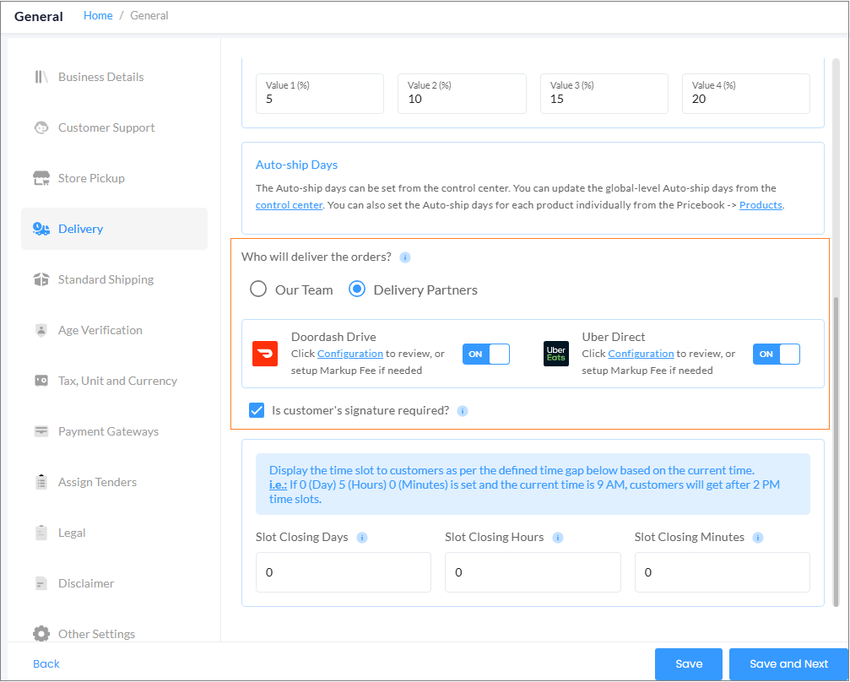Click the Delivery truck icon in sidebar

coord(41,229)
